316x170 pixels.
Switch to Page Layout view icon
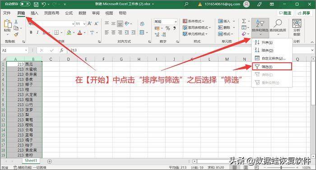(x=246, y=167)
